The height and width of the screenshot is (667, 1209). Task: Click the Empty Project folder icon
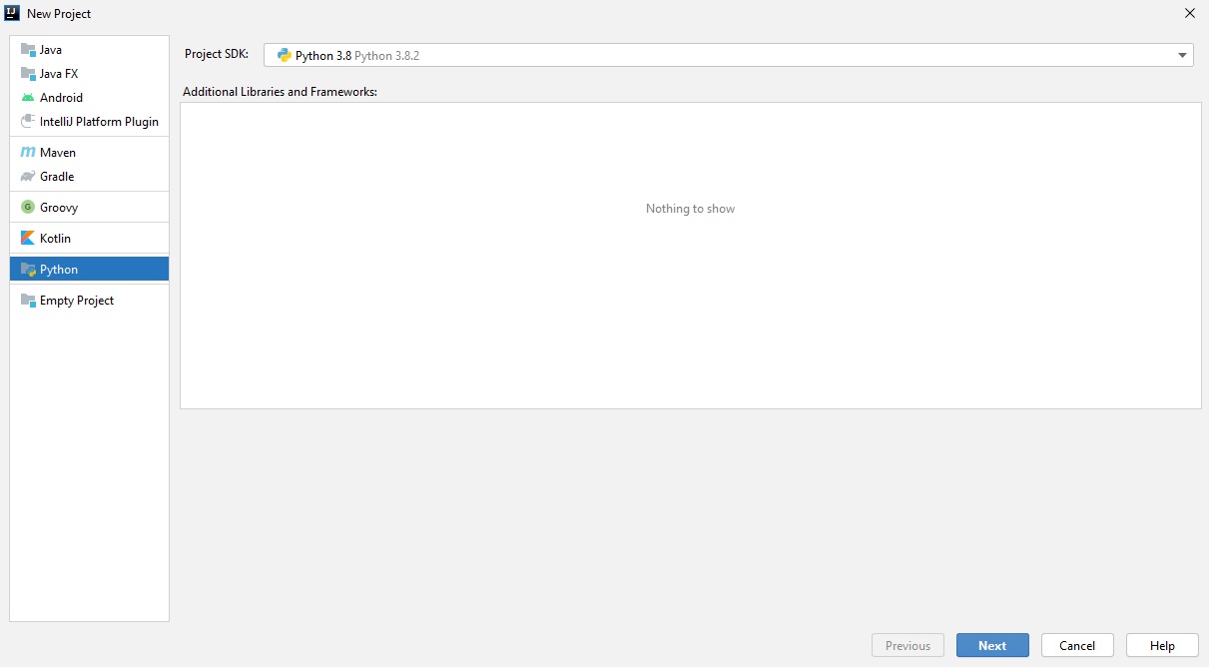point(28,300)
